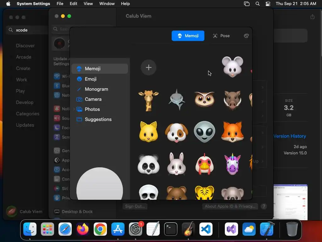Choose the bear Memoji
Viewport: 322px width, 242px height.
pos(176,193)
